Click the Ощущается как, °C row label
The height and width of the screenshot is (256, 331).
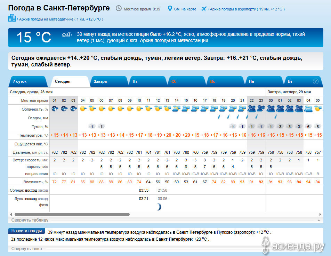(31, 144)
